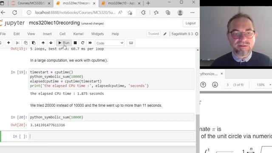The height and width of the screenshot is (153, 272).
Task: Run the current cell with the Run button
Action: coord(64,43)
